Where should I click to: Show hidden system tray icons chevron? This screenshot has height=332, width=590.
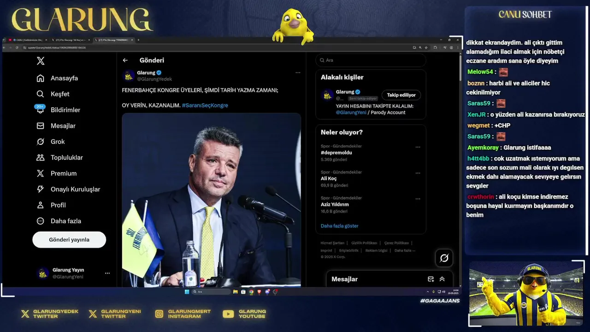[428, 292]
